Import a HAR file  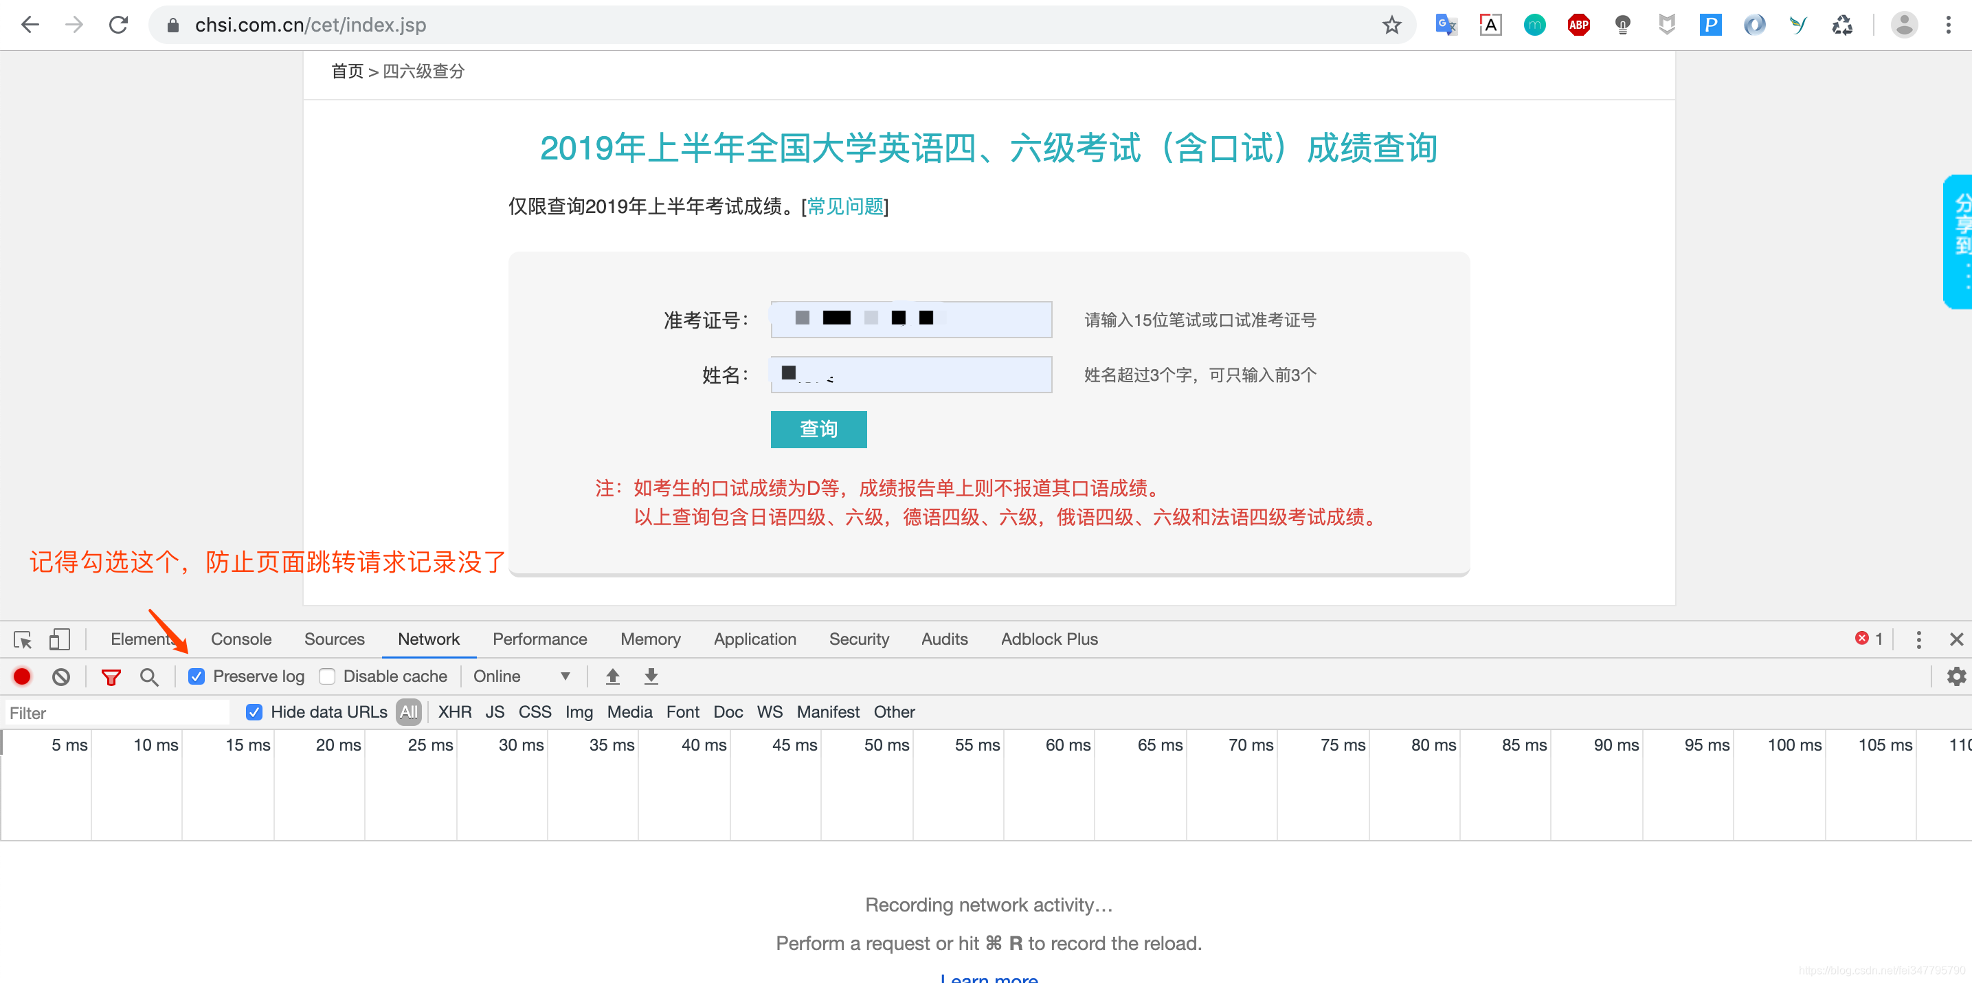pyautogui.click(x=612, y=676)
